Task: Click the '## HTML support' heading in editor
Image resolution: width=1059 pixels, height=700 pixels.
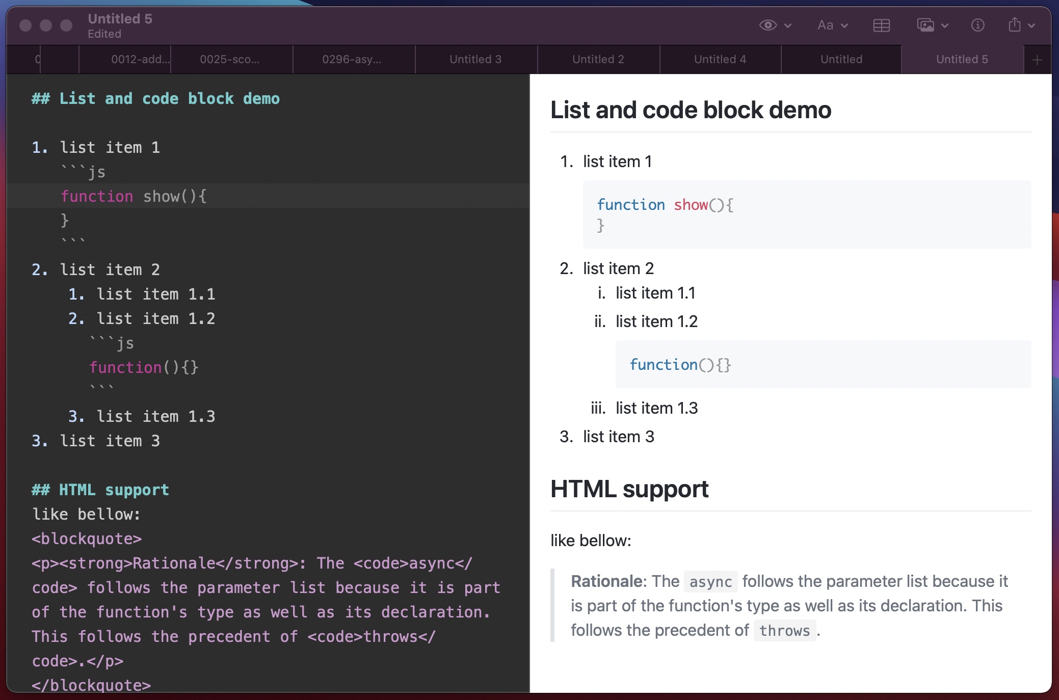Action: point(100,490)
